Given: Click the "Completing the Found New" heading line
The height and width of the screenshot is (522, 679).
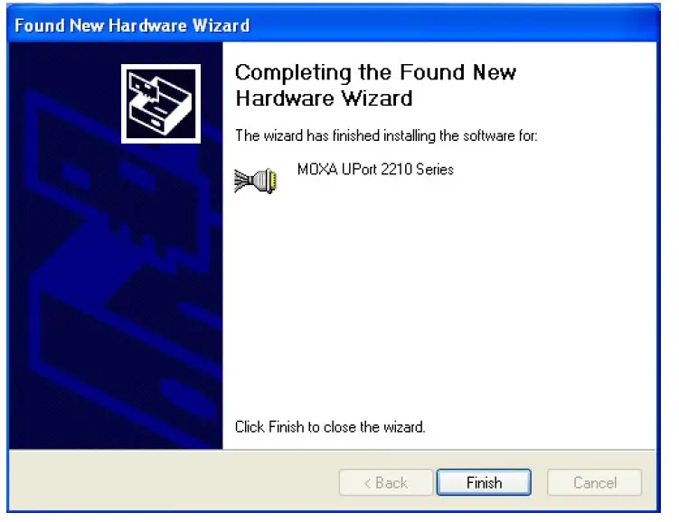Looking at the screenshot, I should pyautogui.click(x=375, y=72).
